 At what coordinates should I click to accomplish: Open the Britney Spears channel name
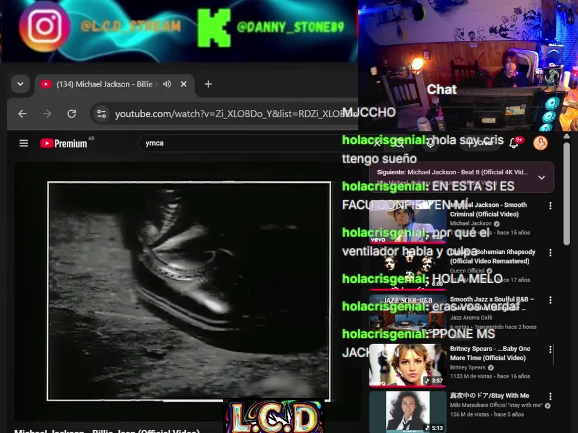(467, 367)
